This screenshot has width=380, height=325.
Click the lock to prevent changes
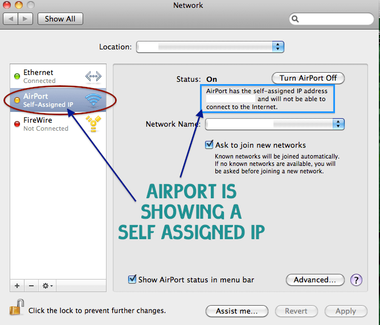click(17, 307)
